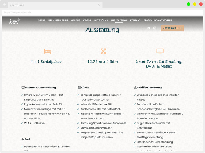This screenshot has width=205, height=153.
Task: Close the Yacht Jana browser tab
Action: (99, 5)
